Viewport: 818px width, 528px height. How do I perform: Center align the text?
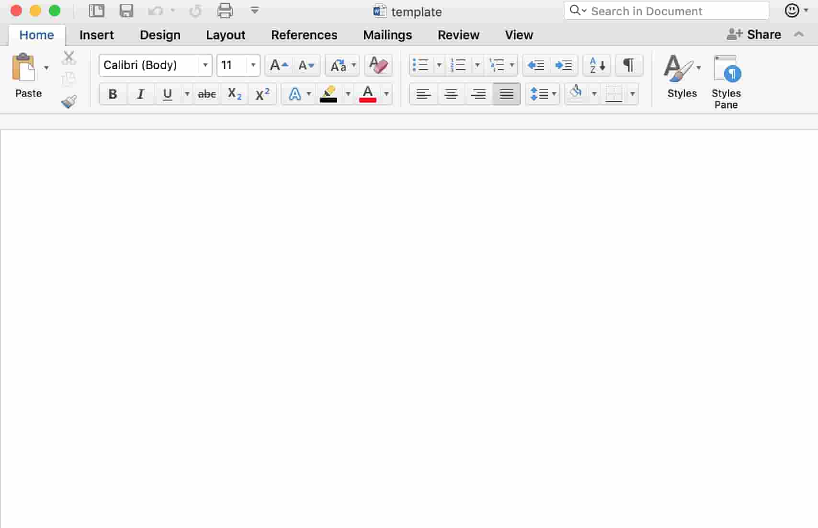pyautogui.click(x=451, y=94)
